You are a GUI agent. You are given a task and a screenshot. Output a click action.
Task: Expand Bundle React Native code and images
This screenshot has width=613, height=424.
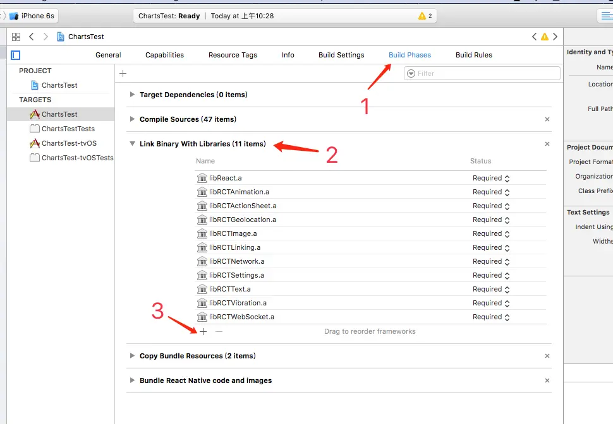pyautogui.click(x=132, y=380)
